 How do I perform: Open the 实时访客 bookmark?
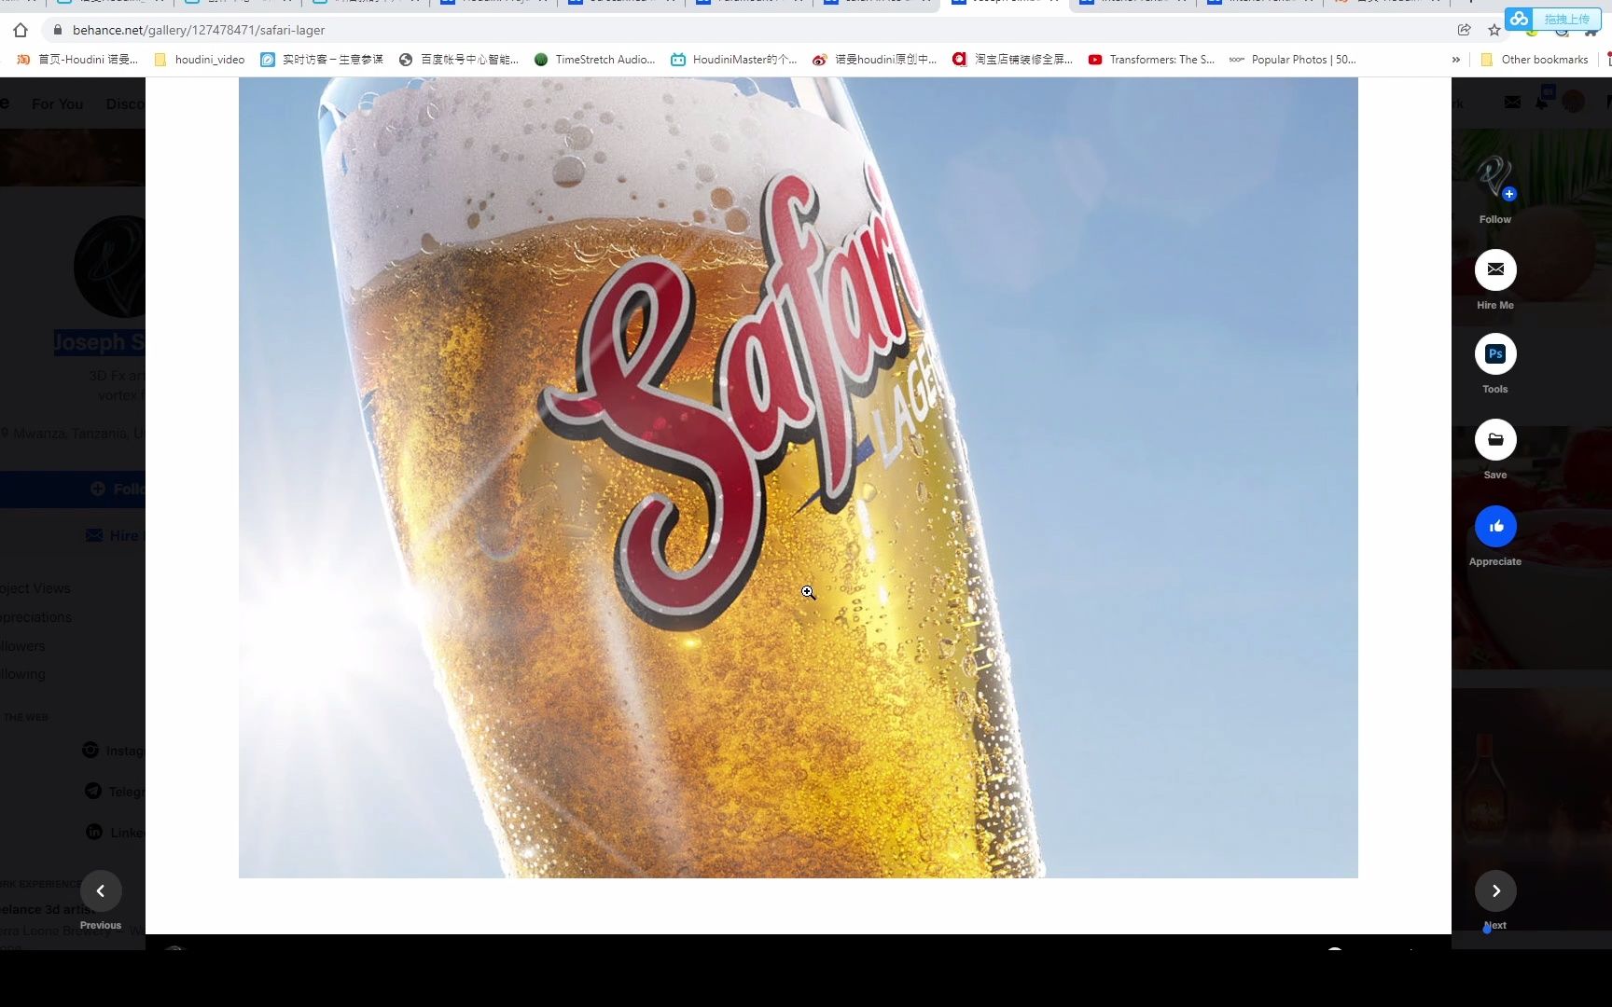[322, 60]
